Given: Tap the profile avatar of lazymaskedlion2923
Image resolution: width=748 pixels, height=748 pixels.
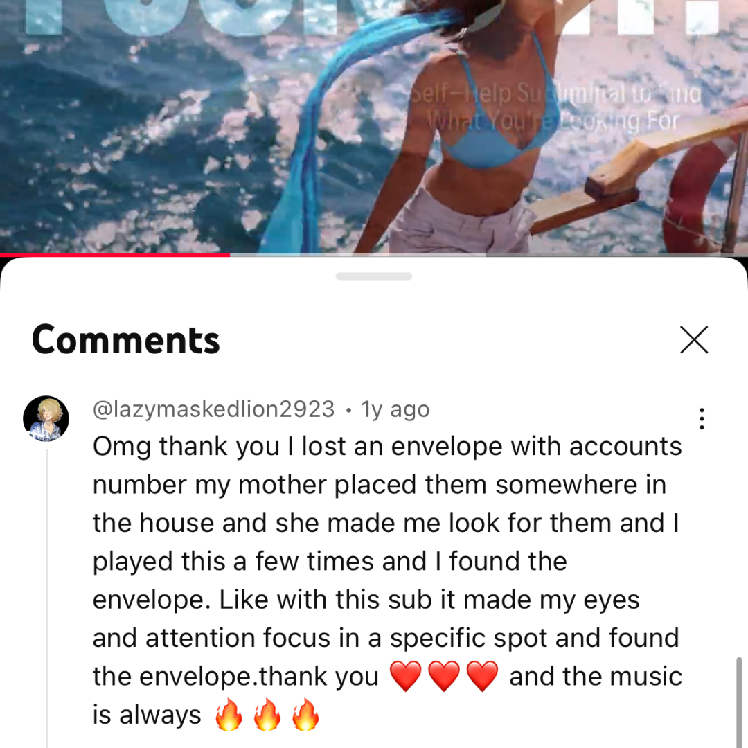Looking at the screenshot, I should pyautogui.click(x=46, y=418).
